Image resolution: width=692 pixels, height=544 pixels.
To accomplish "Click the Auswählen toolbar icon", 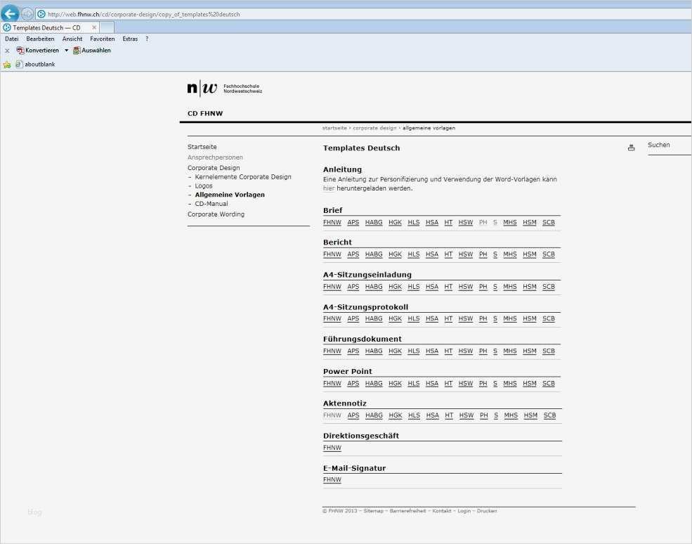I will coord(77,51).
